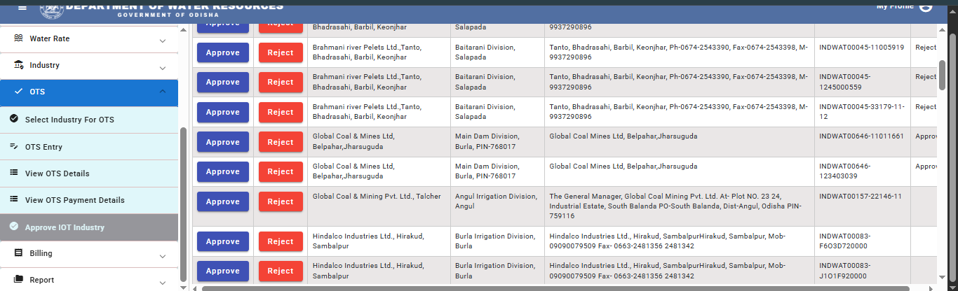This screenshot has width=958, height=291.
Task: Click the INDWAT00045-33179-11-12 ID cell
Action: [862, 112]
